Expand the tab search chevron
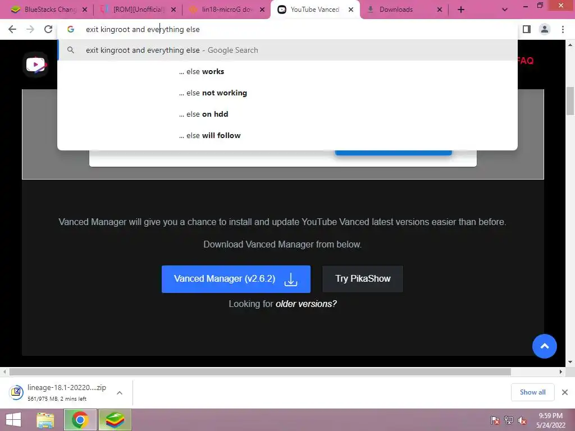This screenshot has height=431, width=575. tap(505, 10)
